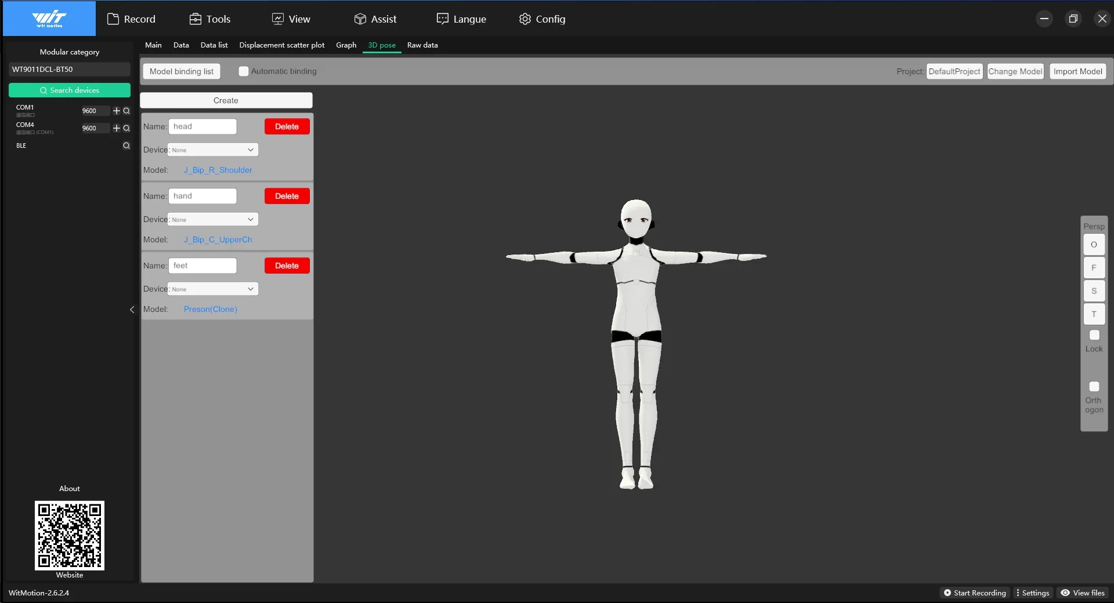Click the search icon for COM4
Viewport: 1114px width, 603px height.
126,128
